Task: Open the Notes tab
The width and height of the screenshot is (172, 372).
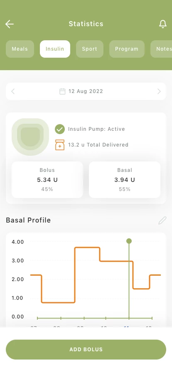Action: pyautogui.click(x=161, y=49)
